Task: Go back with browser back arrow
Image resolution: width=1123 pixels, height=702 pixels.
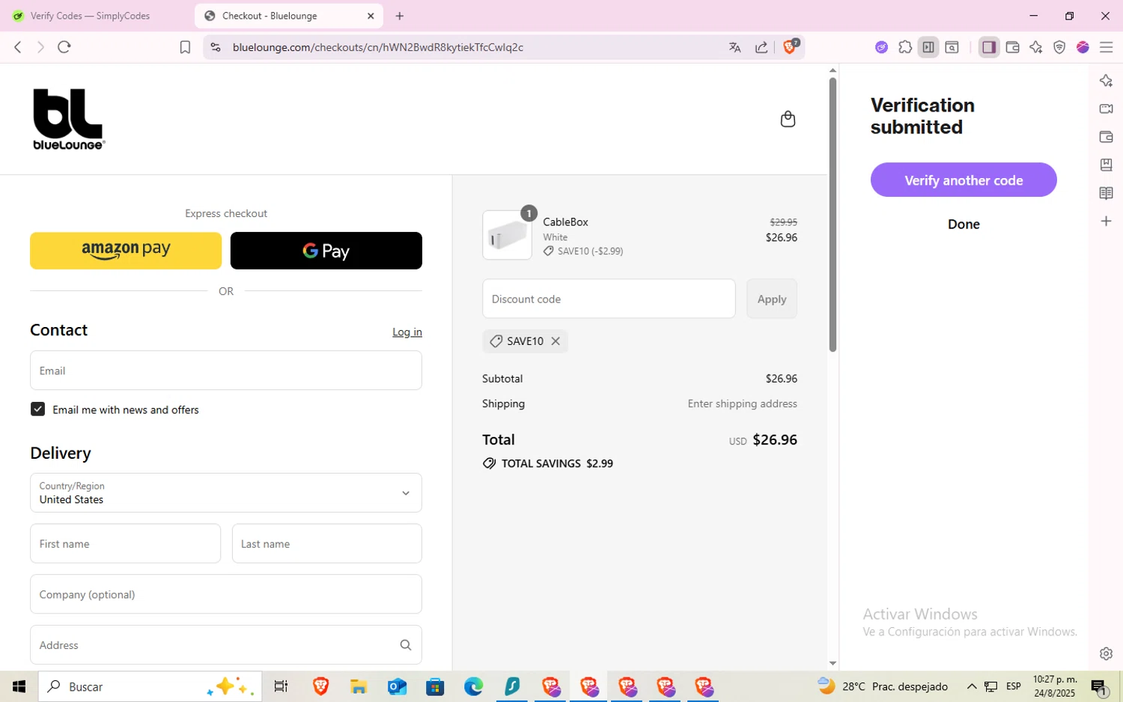Action: pos(18,47)
